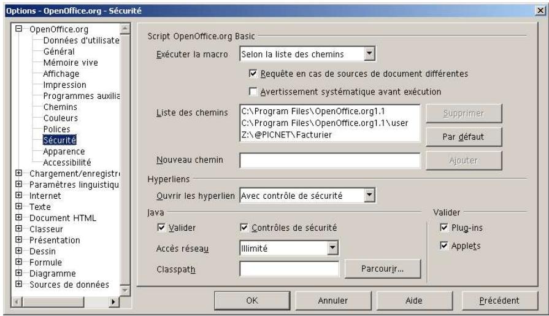Click the Par défaut button
The height and width of the screenshot is (316, 549).
pyautogui.click(x=464, y=137)
